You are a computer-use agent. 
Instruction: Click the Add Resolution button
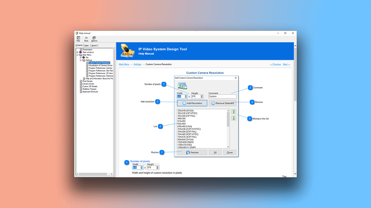(192, 103)
